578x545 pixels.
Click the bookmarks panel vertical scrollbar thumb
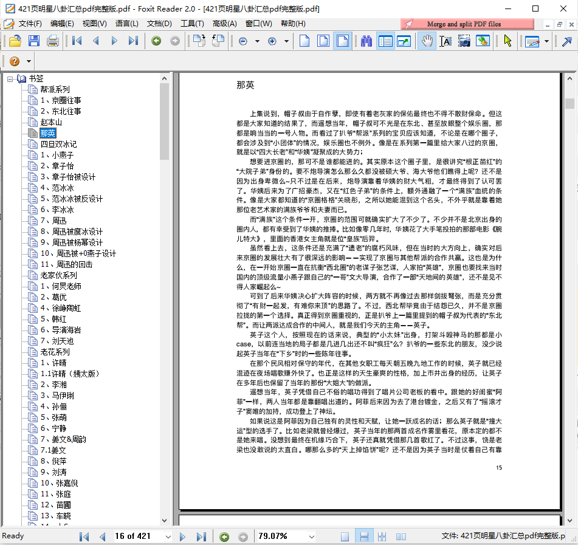165,120
